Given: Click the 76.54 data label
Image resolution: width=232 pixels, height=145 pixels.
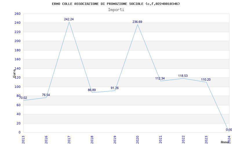Looking at the screenshot, I should point(46,95).
